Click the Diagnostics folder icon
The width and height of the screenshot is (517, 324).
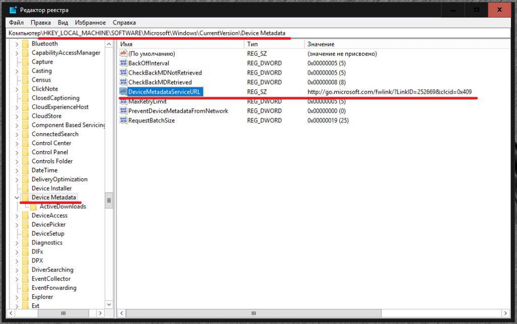click(x=25, y=243)
